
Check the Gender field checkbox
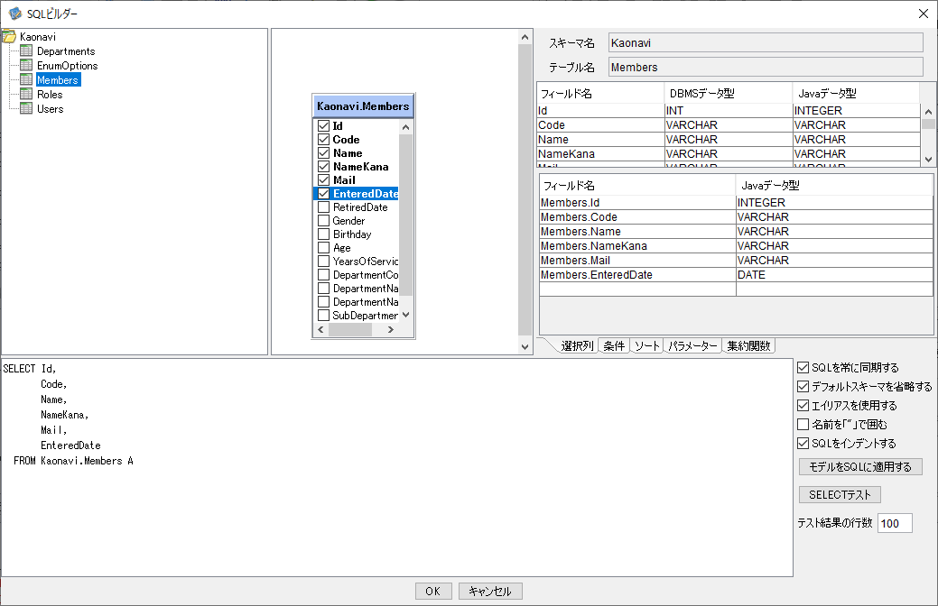tap(323, 221)
